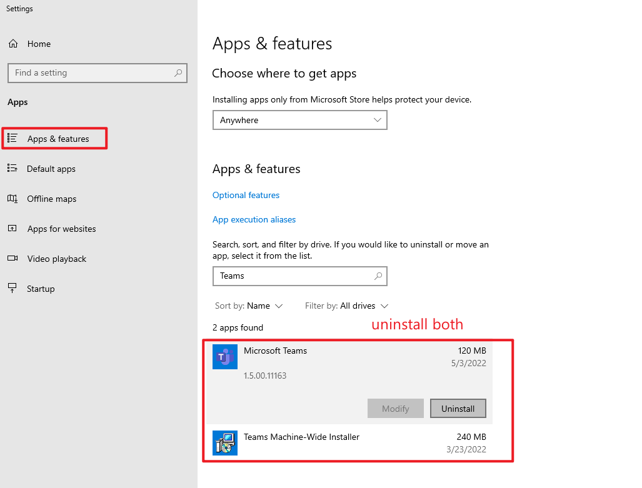Click the Modify button for Microsoft Teams
The width and height of the screenshot is (642, 488).
[x=396, y=409]
